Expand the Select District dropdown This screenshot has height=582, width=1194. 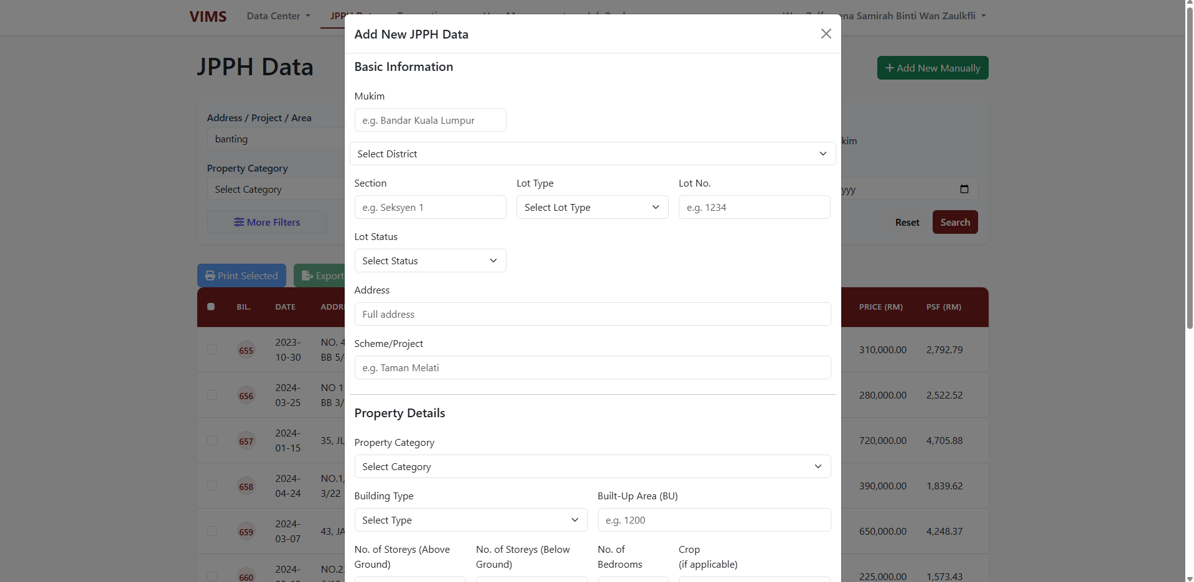pos(592,154)
